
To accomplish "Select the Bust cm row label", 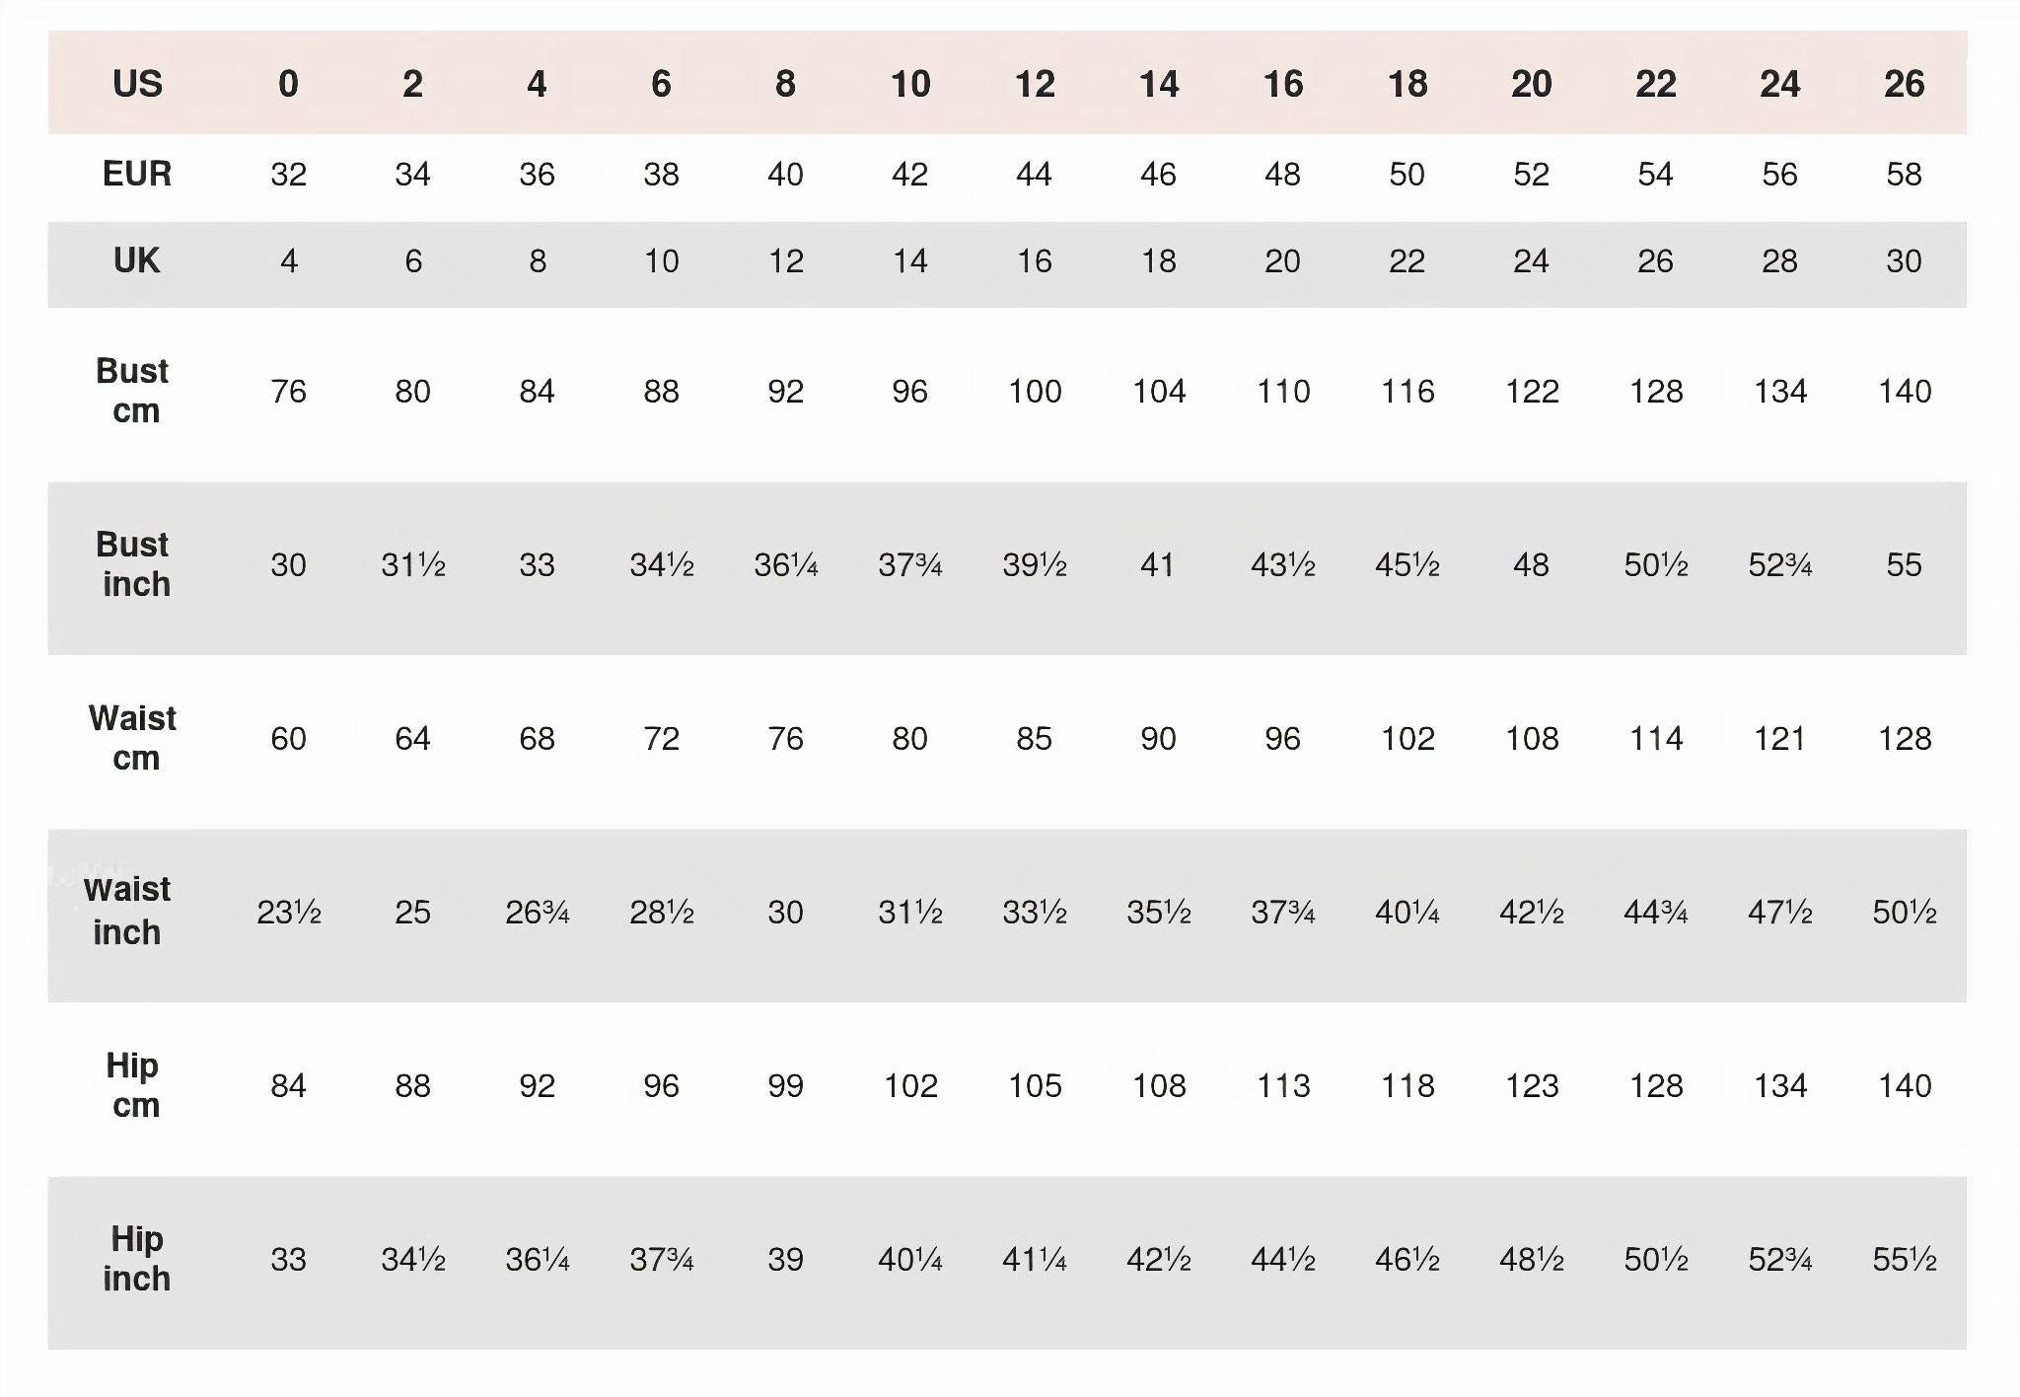I will (133, 391).
